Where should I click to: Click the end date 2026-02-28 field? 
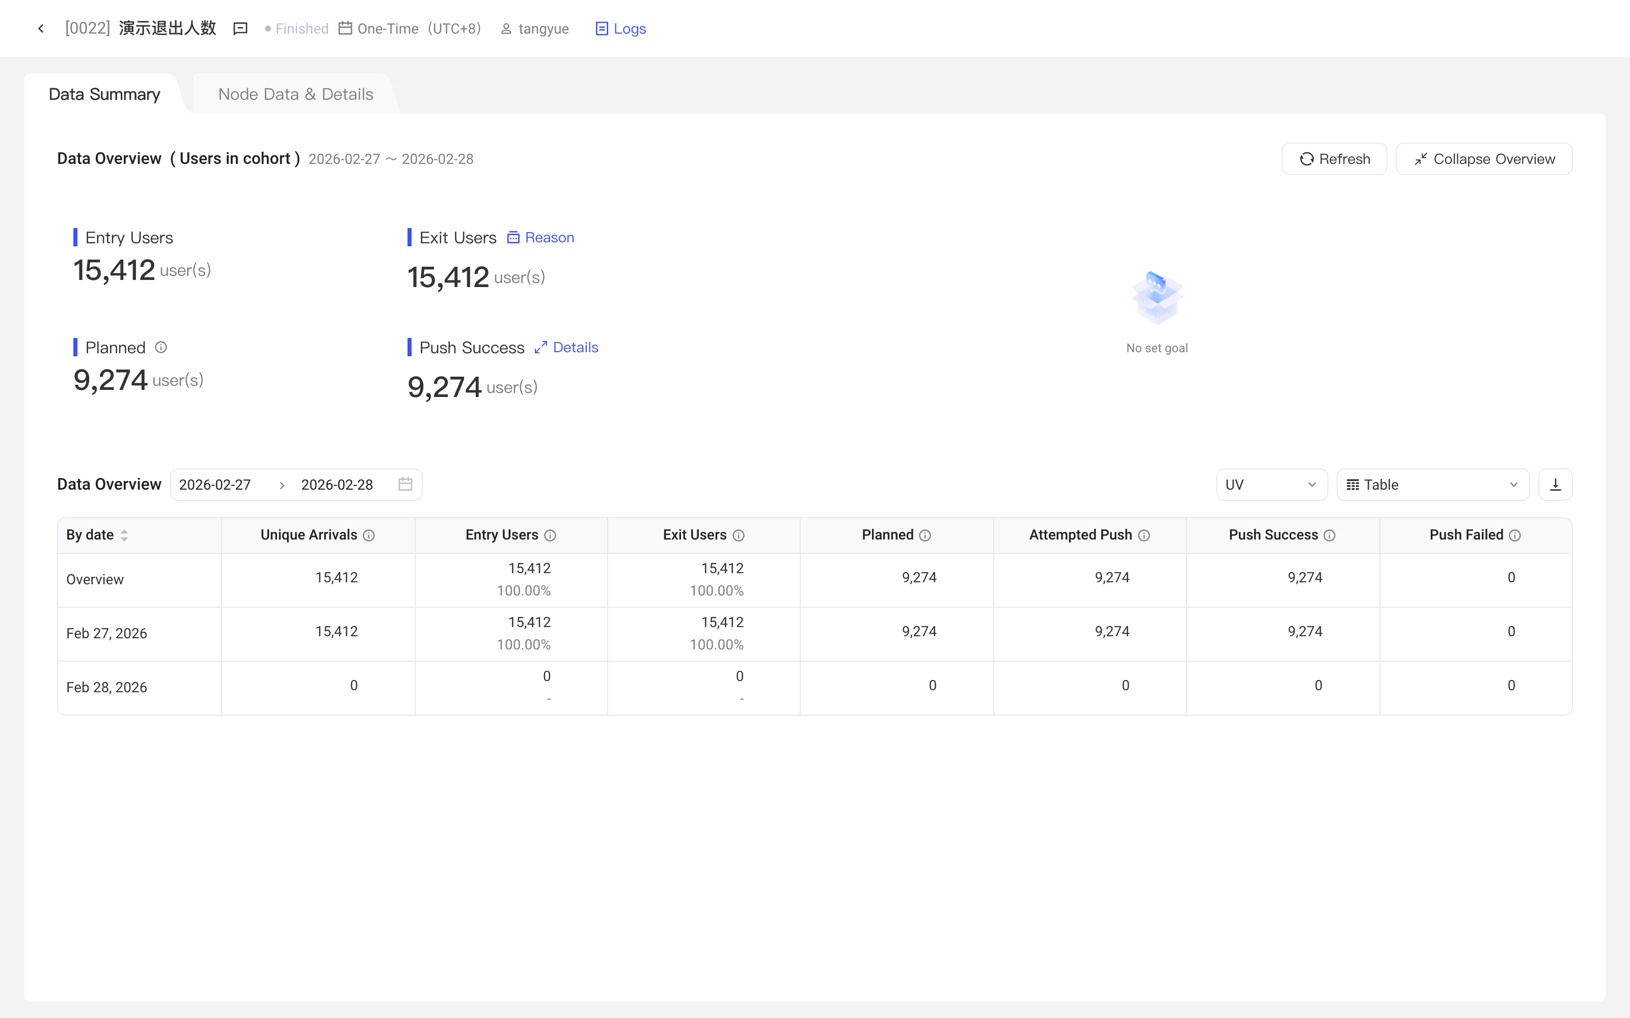(337, 485)
